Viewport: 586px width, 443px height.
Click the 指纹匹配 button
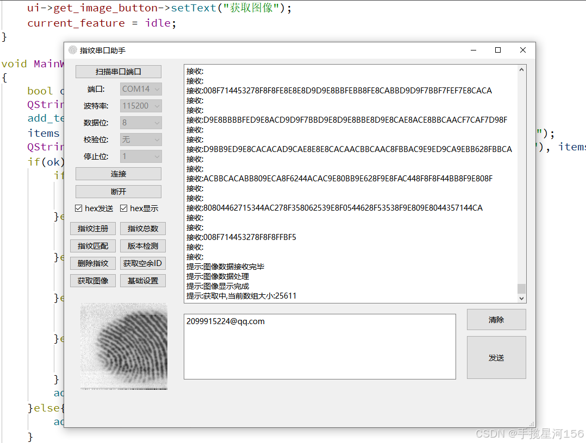tap(92, 246)
